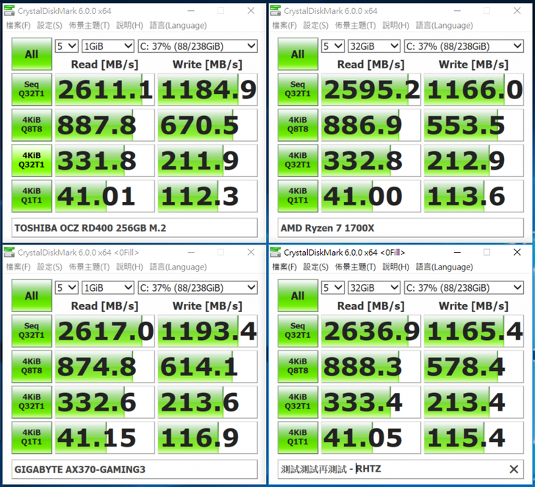
Task: Open drive C: selector in TOSHIBA OCZ window
Action: (x=198, y=46)
